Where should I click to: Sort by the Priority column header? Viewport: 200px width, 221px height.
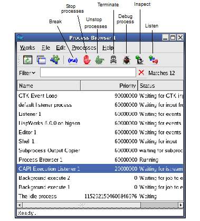[109, 86]
